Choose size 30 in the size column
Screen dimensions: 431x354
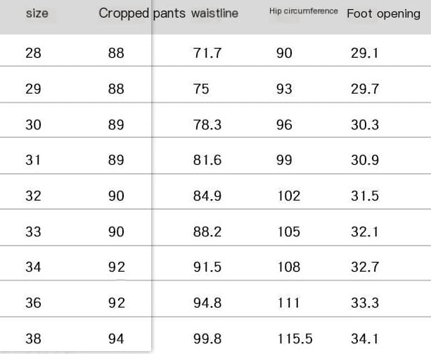click(x=33, y=125)
